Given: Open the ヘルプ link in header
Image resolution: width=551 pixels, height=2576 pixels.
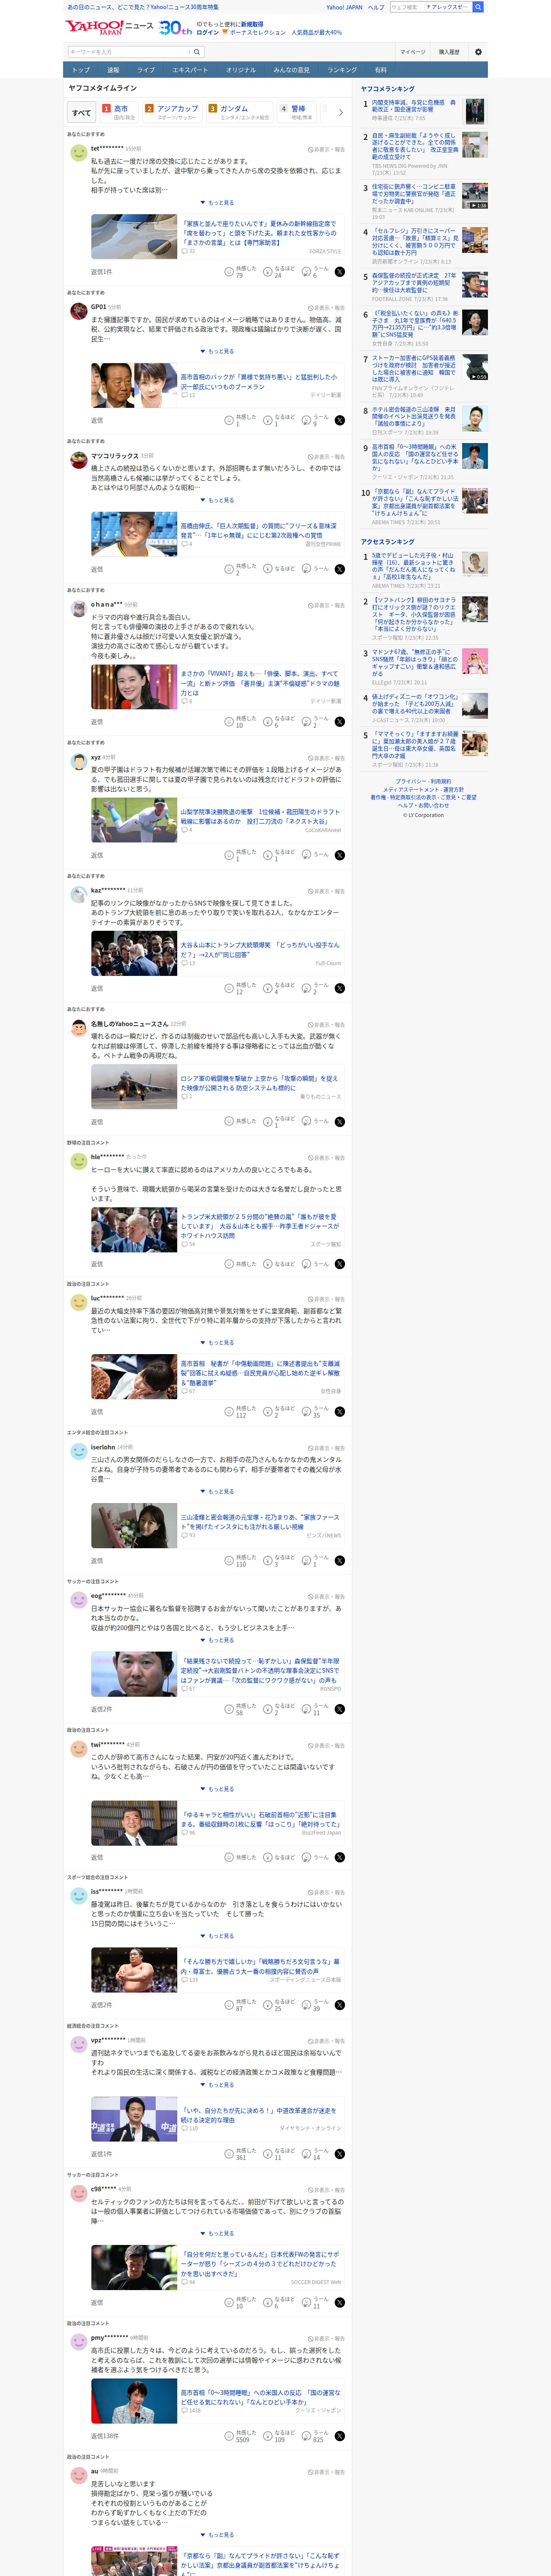Looking at the screenshot, I should 376,7.
